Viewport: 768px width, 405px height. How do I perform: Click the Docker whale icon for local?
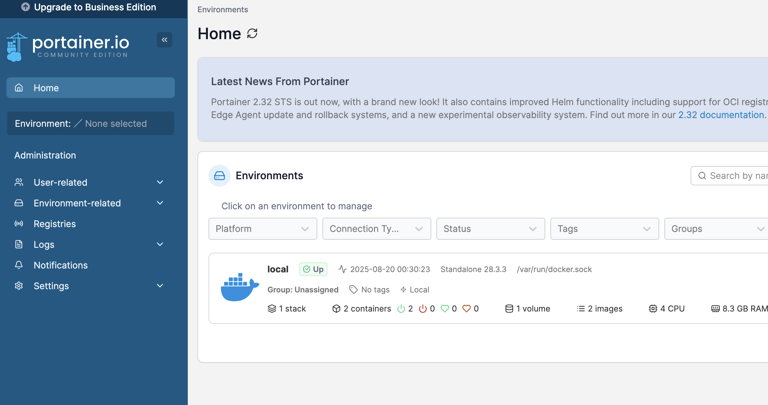coord(240,287)
